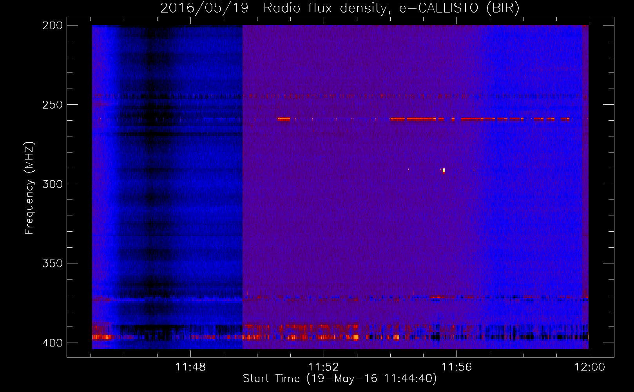
Task: Click the 11:56 time tick label
Action: pyautogui.click(x=456, y=367)
